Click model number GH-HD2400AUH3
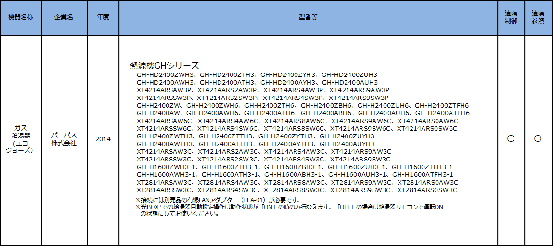This screenshot has width=553, height=246. pos(349,82)
